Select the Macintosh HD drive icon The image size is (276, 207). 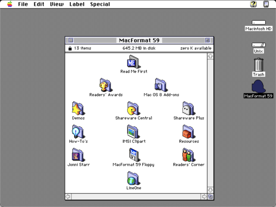click(x=259, y=22)
